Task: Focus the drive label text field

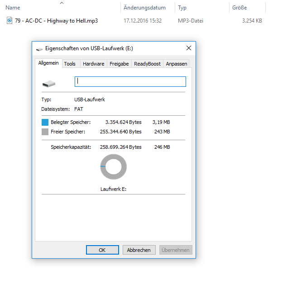Action: pyautogui.click(x=130, y=81)
